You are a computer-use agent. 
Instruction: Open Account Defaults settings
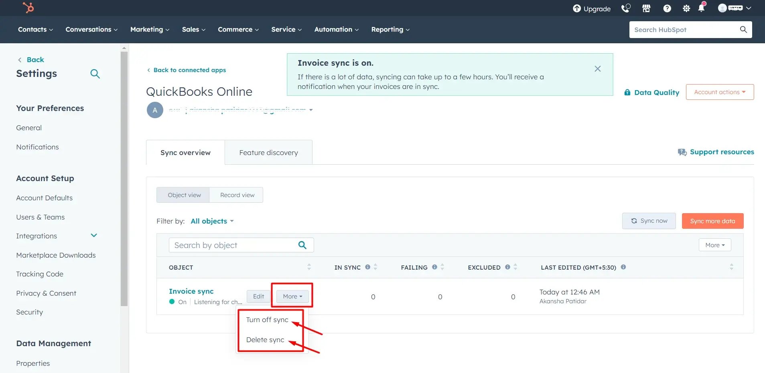point(44,198)
